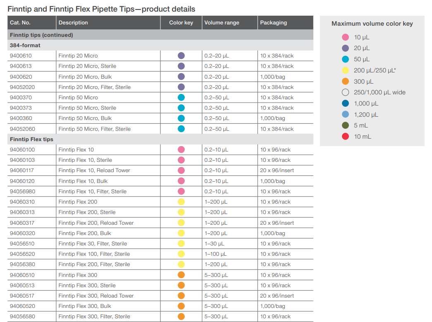Viewport: 432px width, 322px height.
Task: Select catalog number 9400620
Action: pyautogui.click(x=21, y=77)
